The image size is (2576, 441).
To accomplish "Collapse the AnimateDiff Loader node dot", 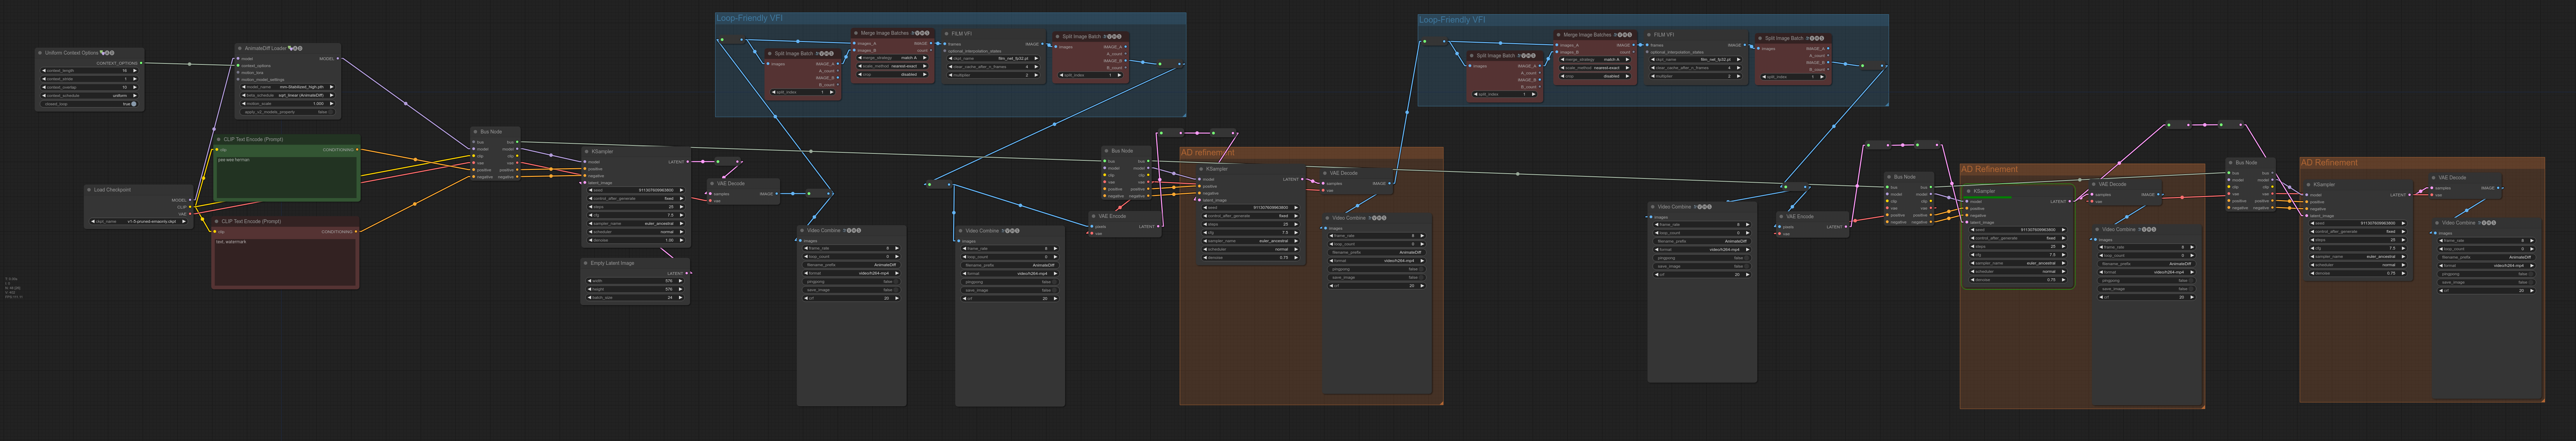I will click(x=240, y=48).
